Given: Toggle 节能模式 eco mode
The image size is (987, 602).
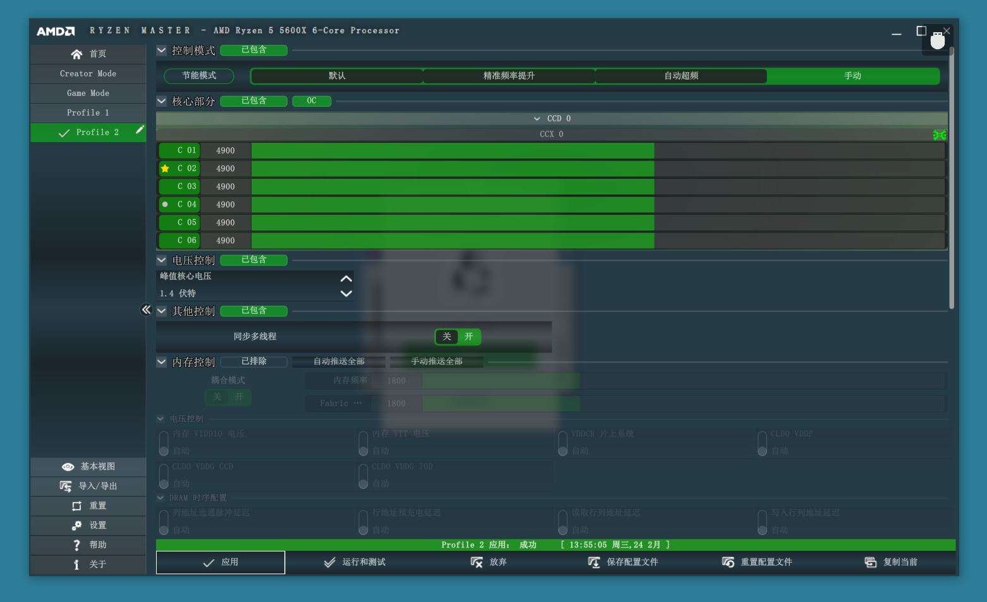Looking at the screenshot, I should point(199,76).
